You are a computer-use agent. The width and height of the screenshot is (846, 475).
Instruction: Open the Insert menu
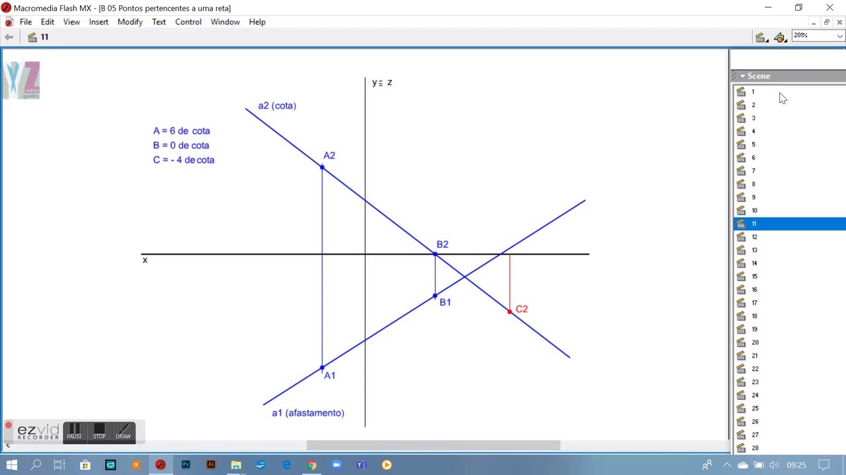[x=98, y=22]
